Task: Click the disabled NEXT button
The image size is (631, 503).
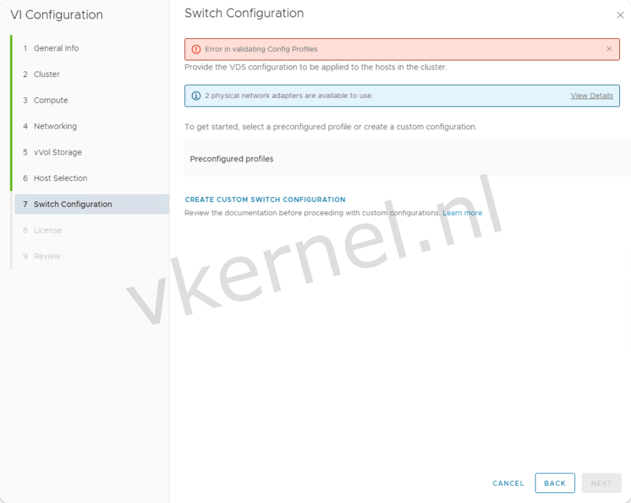Action: pos(601,483)
